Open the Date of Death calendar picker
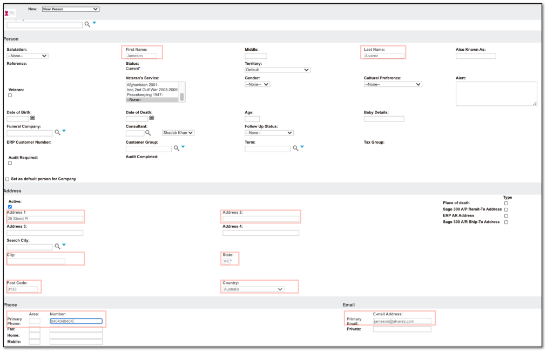The height and width of the screenshot is (352, 547). coord(151,118)
